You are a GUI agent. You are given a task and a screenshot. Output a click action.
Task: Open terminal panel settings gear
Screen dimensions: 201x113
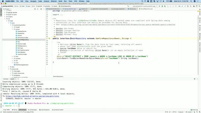195,79
